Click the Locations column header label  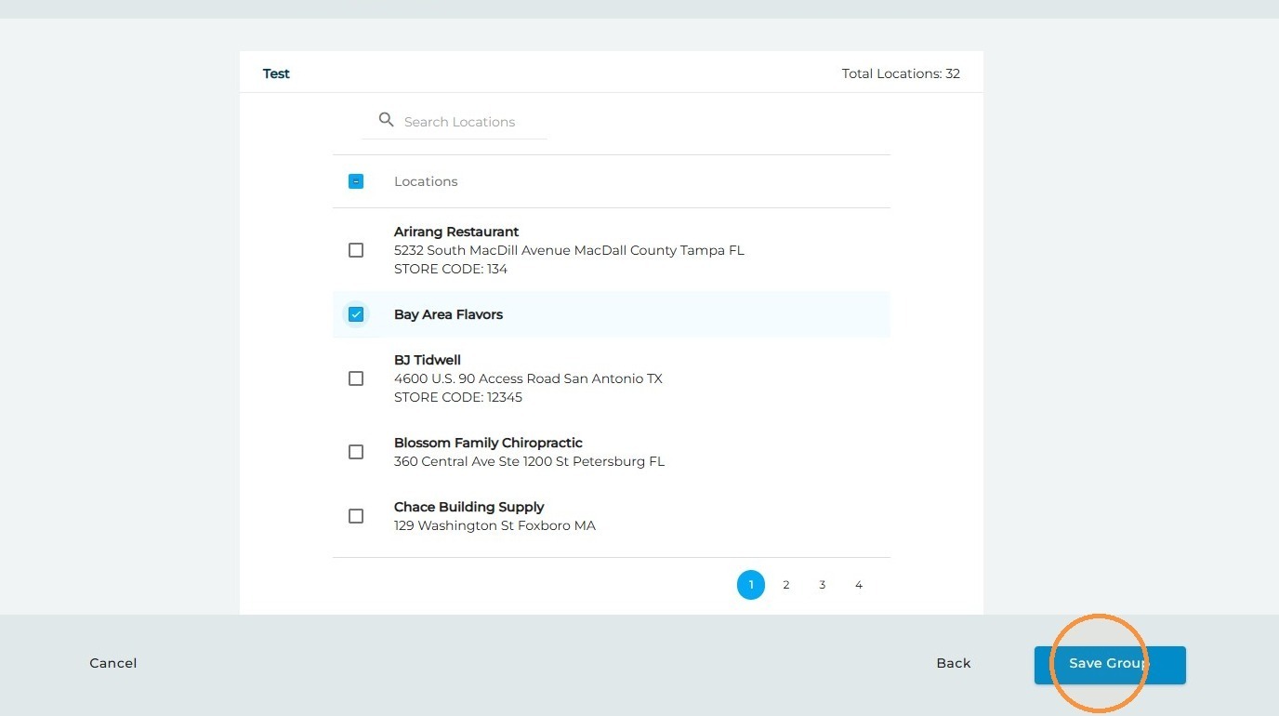point(426,181)
